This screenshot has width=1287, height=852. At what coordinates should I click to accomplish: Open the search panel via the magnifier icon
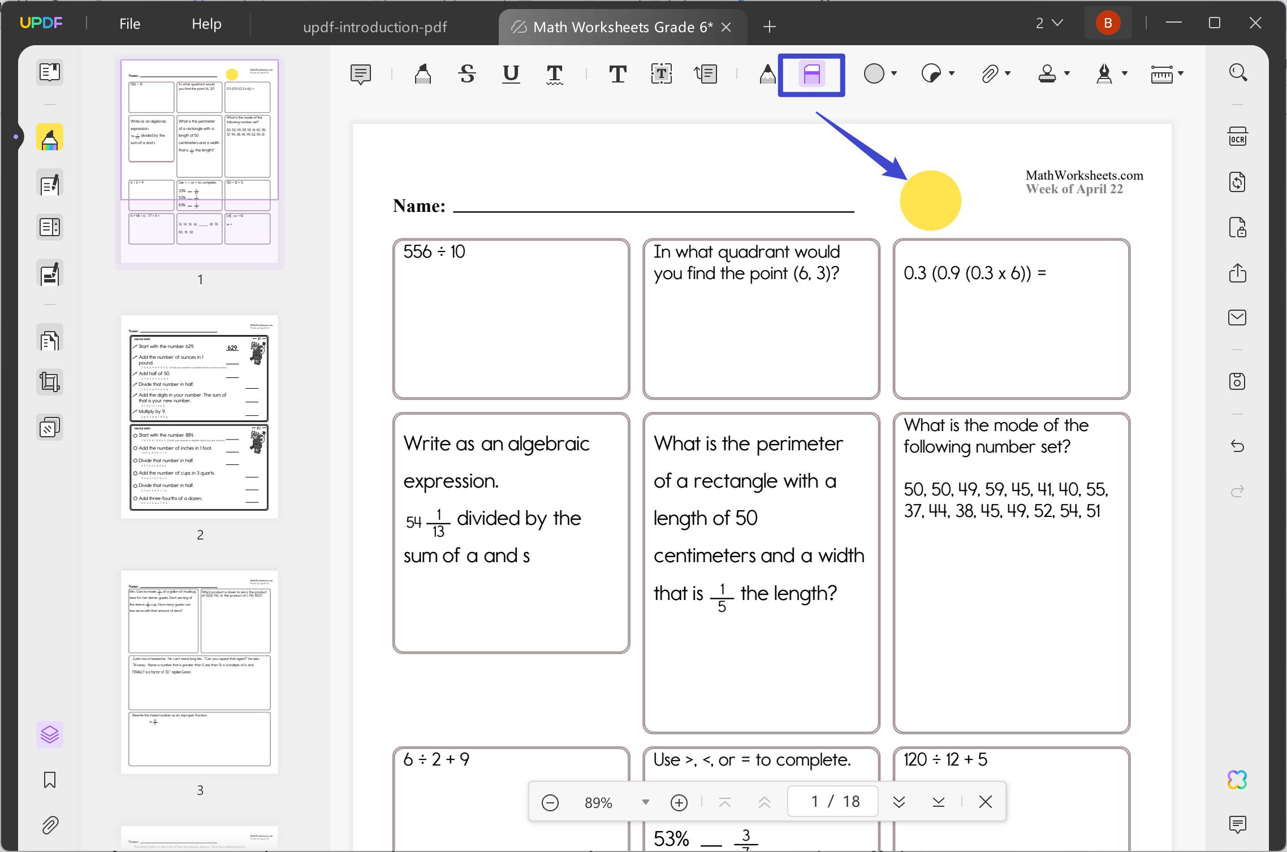tap(1237, 72)
